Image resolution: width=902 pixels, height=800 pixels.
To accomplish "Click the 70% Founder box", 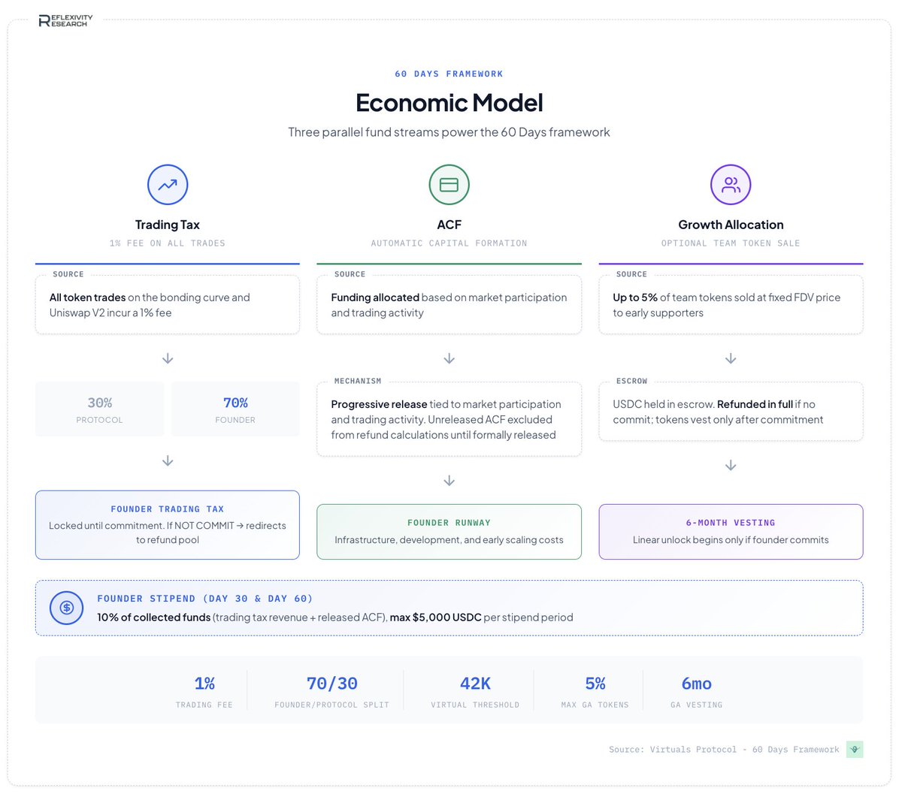I will tap(235, 409).
